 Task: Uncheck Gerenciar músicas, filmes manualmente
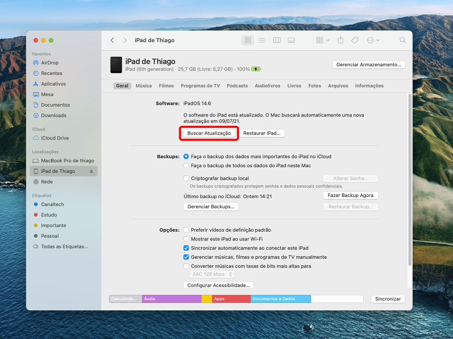tap(186, 257)
